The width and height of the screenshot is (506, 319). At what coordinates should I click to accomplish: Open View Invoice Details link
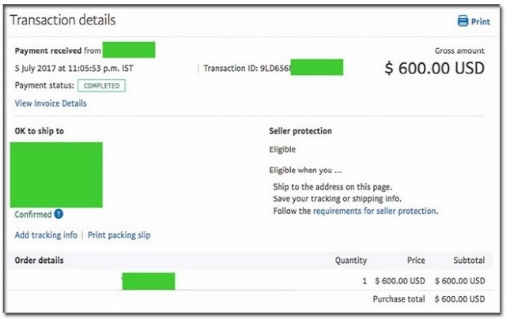coord(51,103)
